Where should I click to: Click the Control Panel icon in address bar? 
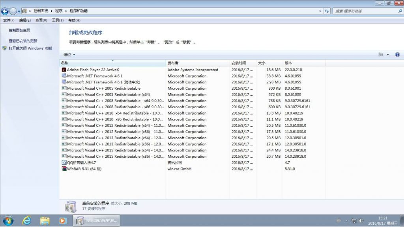(x=24, y=11)
